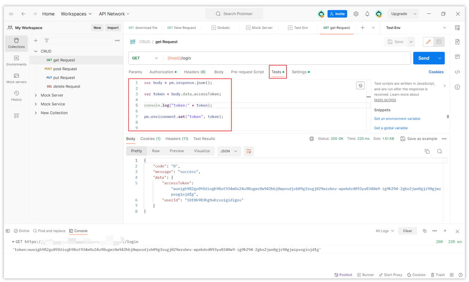This screenshot has height=282, width=469.
Task: Go back with the left arrow
Action: click(23, 14)
